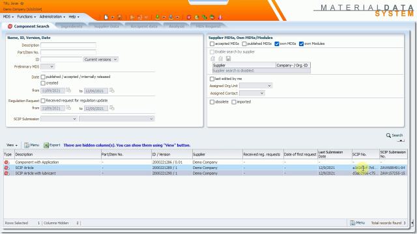The image size is (417, 234).
Task: Click the green download arrow toolbar icon
Action: pos(158,18)
